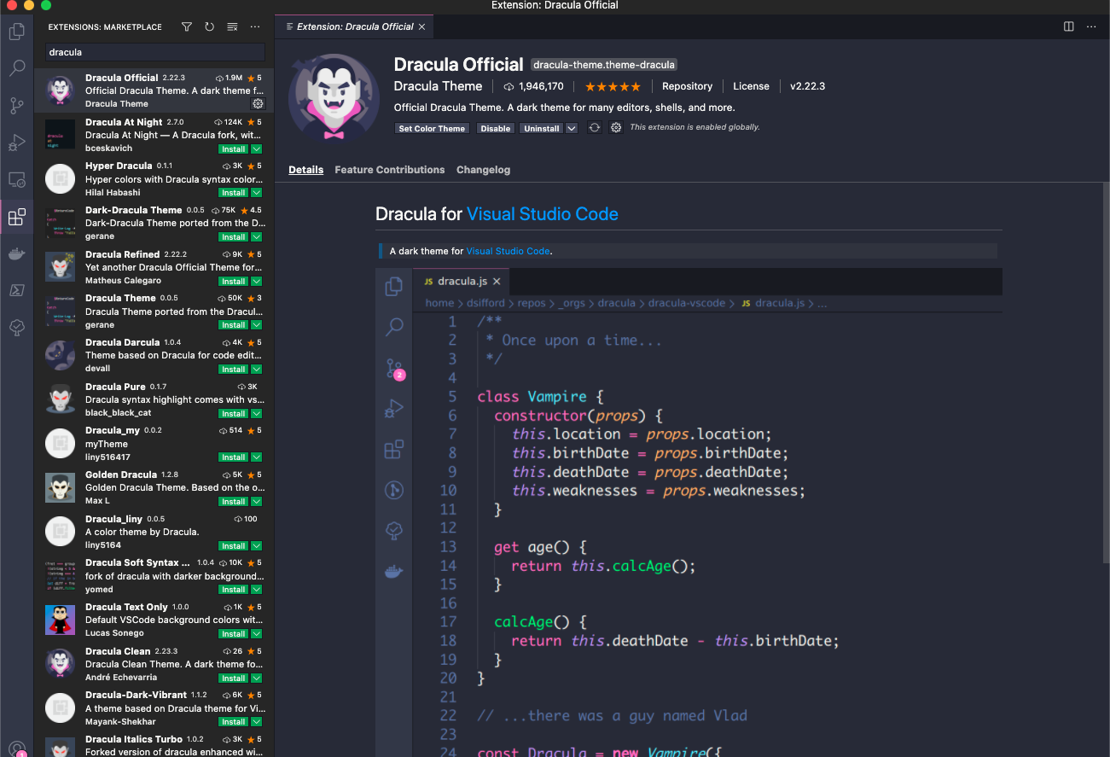Close the Extension: Dracula Official tab
The width and height of the screenshot is (1110, 757).
[x=421, y=26]
